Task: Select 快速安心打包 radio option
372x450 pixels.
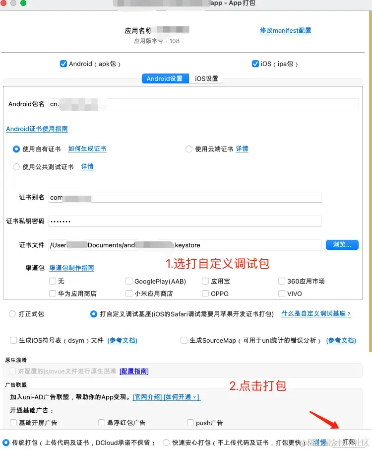Action: [x=166, y=443]
